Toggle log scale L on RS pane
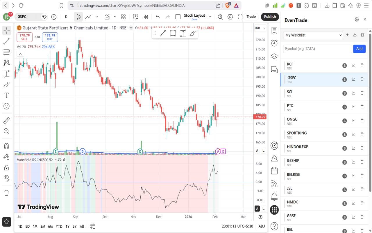Image resolution: width=372 pixels, height=233 pixels. tap(264, 209)
